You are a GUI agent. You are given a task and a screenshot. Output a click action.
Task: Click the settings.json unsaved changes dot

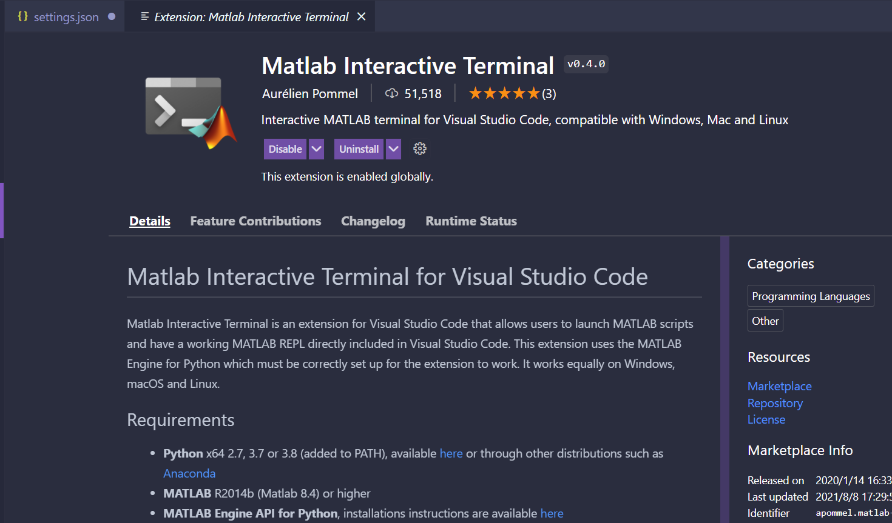112,16
